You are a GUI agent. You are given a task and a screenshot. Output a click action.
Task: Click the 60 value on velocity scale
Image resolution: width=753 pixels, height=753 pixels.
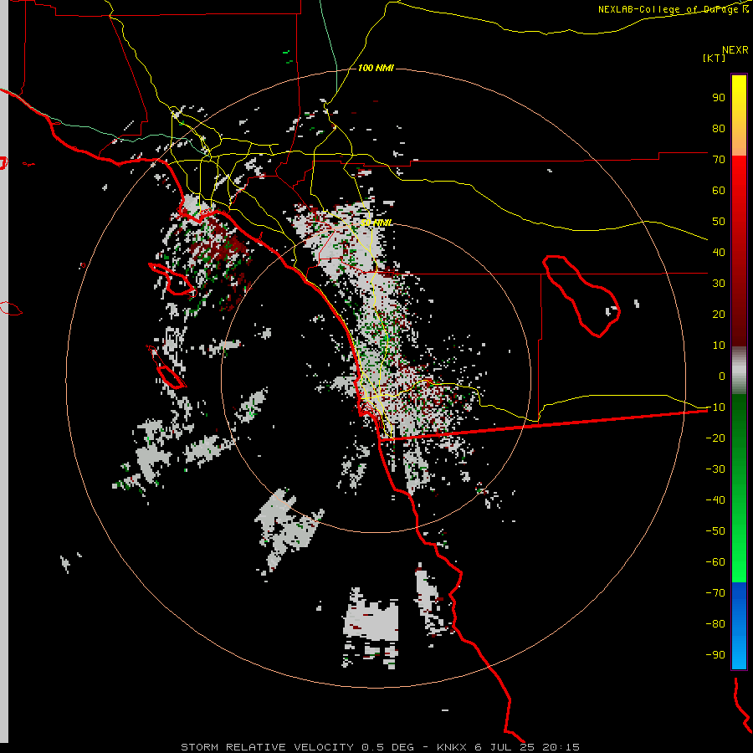(719, 190)
